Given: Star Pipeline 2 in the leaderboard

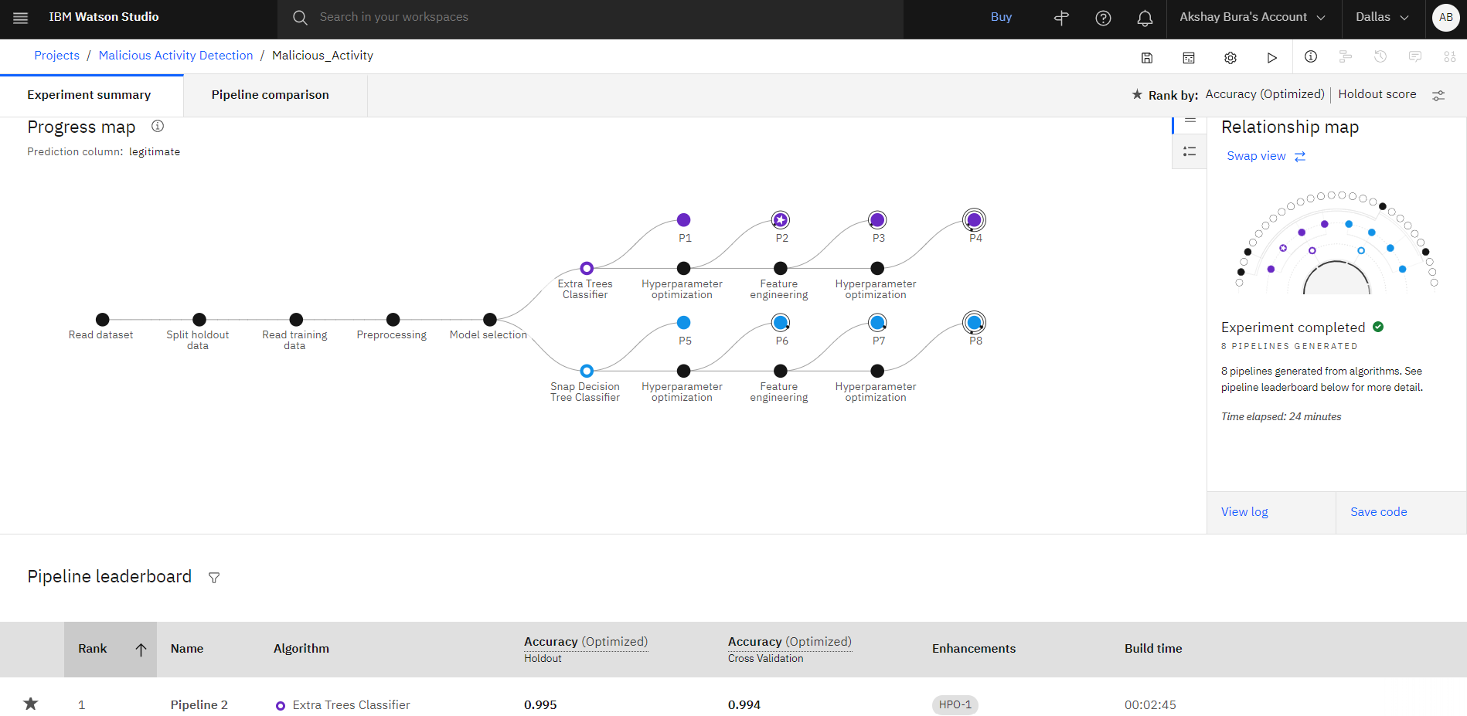Looking at the screenshot, I should pos(30,704).
